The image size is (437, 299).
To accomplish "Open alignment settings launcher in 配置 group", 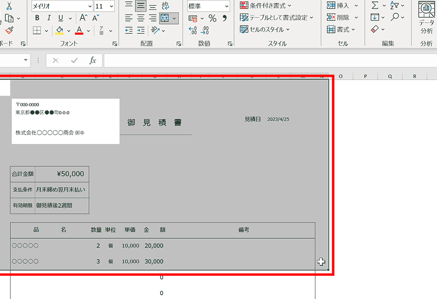I will click(x=179, y=44).
